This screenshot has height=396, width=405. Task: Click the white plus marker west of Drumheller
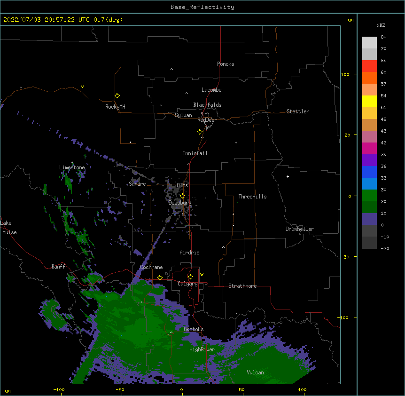pos(288,176)
